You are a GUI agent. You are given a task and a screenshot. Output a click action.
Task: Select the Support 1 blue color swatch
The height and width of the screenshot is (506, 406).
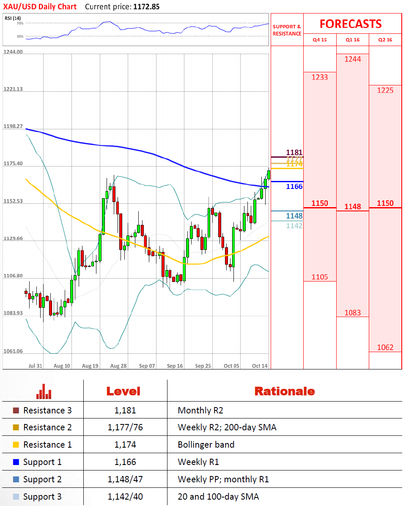tap(16, 462)
